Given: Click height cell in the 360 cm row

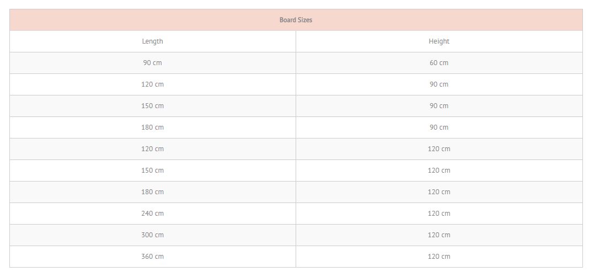Looking at the screenshot, I should 439,257.
